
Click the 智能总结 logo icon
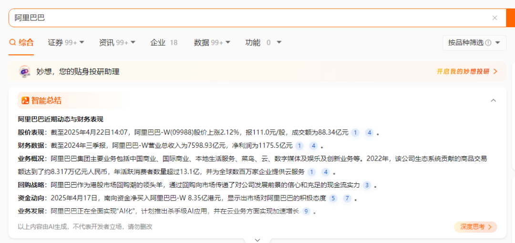(25, 101)
